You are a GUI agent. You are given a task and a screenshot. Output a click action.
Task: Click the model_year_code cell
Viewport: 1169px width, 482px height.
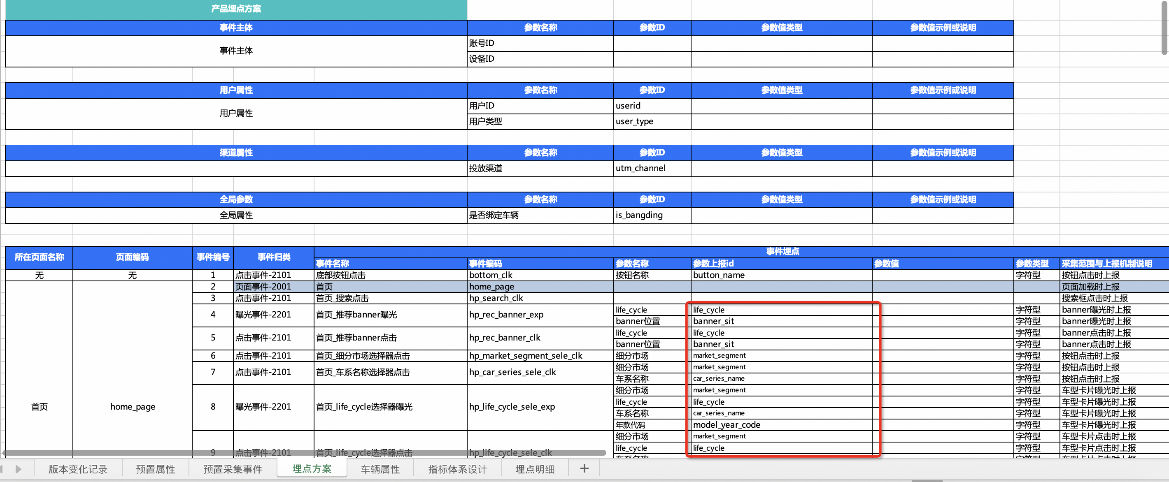(x=781, y=425)
